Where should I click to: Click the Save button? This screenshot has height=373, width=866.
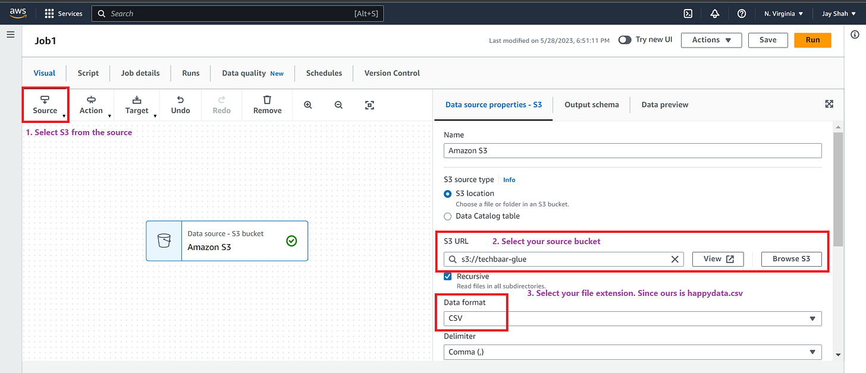[x=768, y=40]
